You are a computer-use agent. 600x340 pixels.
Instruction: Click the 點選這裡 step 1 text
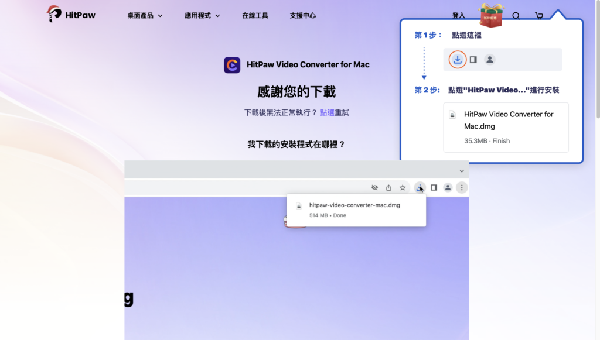[x=466, y=35]
